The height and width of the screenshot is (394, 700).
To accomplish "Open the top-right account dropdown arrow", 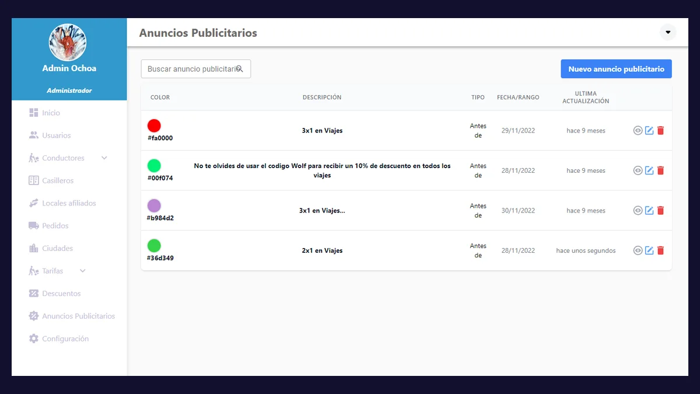I will 668,32.
